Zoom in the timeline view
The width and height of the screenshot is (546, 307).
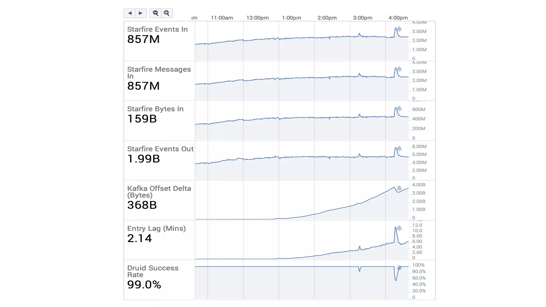click(x=167, y=13)
